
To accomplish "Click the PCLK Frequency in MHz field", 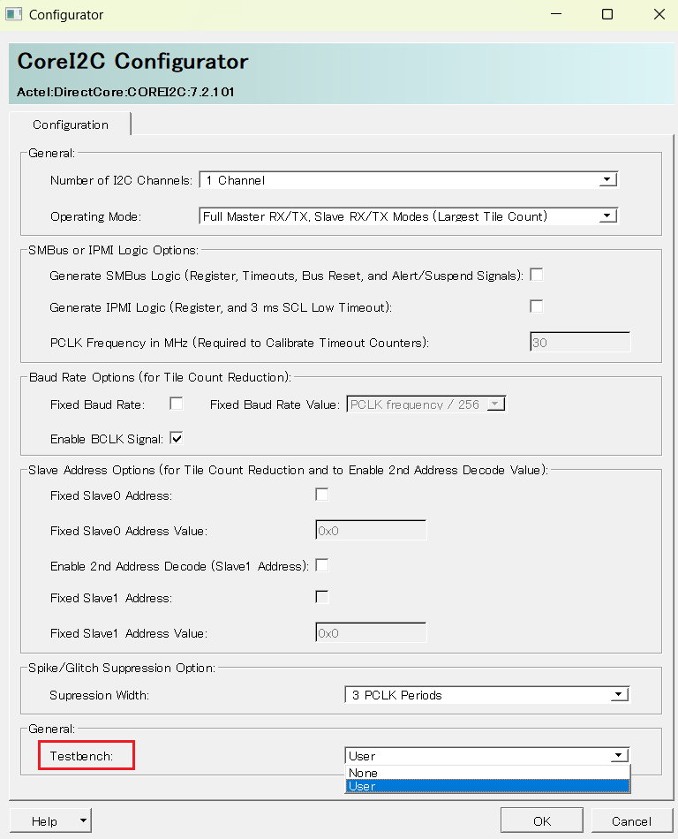I will tap(579, 343).
